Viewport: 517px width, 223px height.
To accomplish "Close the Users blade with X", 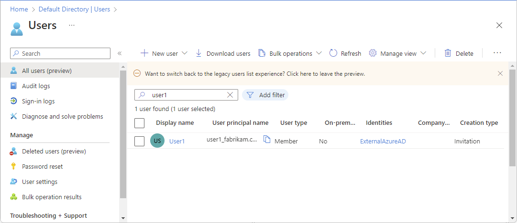I will pyautogui.click(x=499, y=25).
